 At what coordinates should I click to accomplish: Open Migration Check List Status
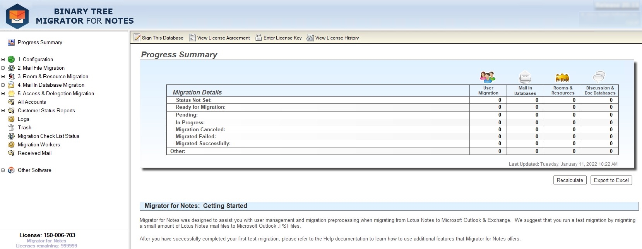click(48, 136)
